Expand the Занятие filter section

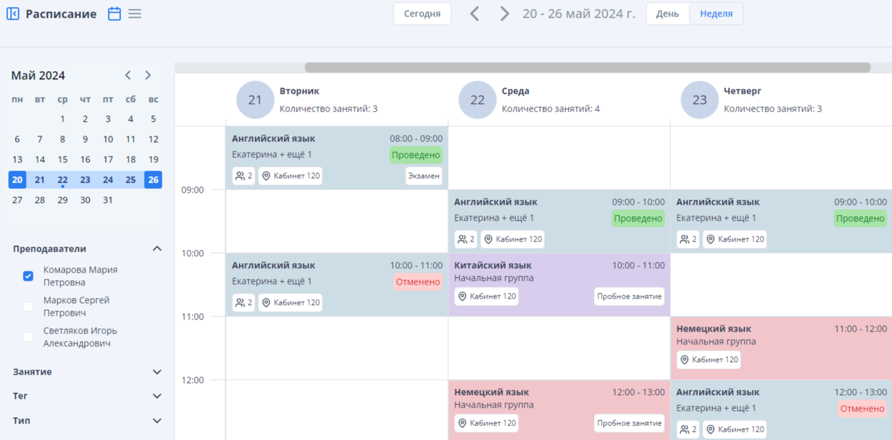[x=157, y=372]
